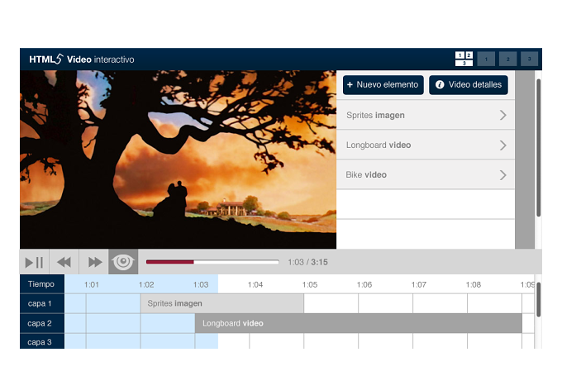Screen dimensions: 562x376
Task: Click the Tiempo header label
Action: coord(42,284)
